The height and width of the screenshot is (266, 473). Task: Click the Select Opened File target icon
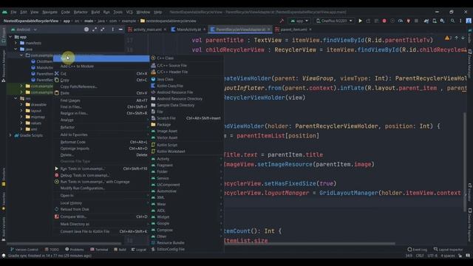(86, 30)
